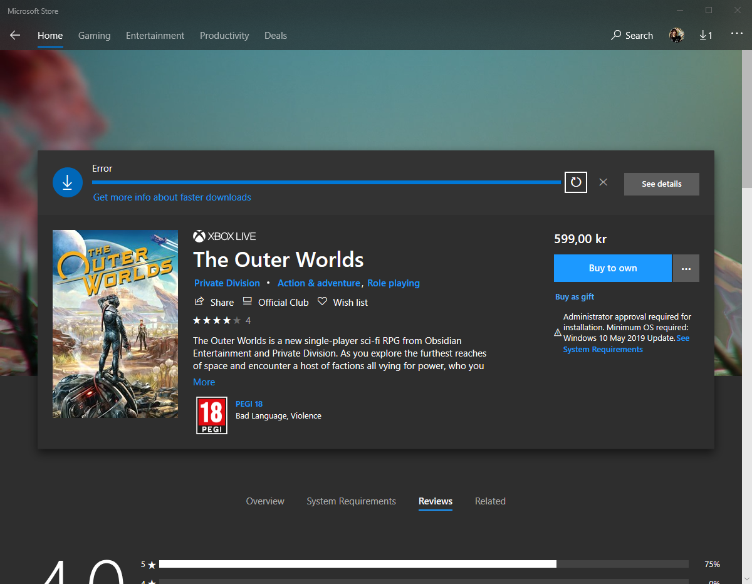Click the PEGI 18 text link

pyautogui.click(x=249, y=404)
